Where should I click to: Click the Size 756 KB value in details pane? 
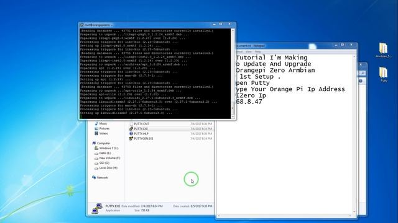[x=145, y=211]
